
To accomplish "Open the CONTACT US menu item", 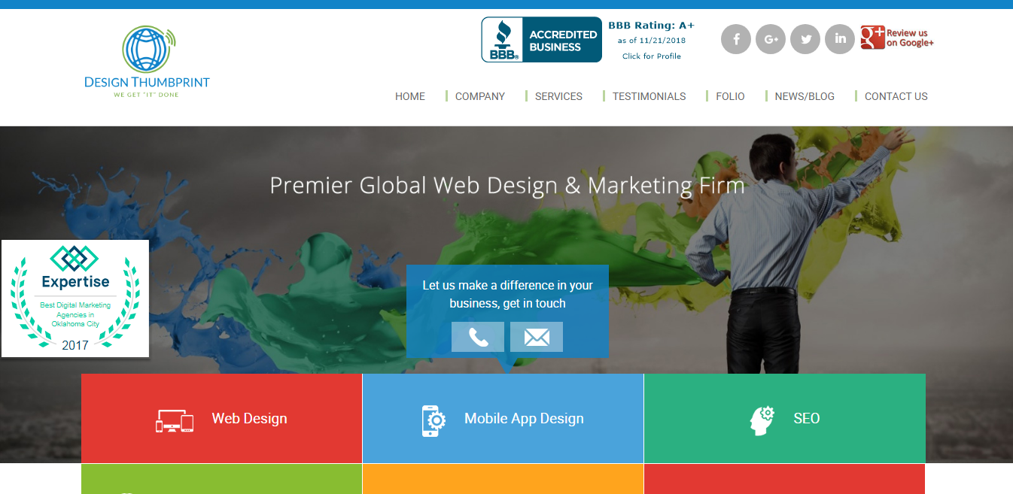I will point(896,96).
